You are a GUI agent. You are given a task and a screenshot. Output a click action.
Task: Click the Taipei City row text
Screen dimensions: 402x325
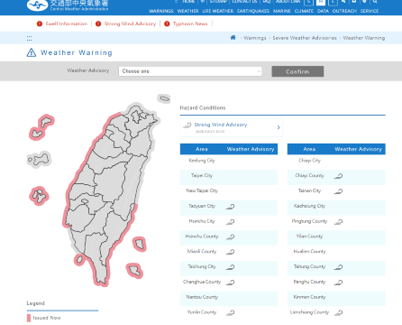tap(202, 175)
